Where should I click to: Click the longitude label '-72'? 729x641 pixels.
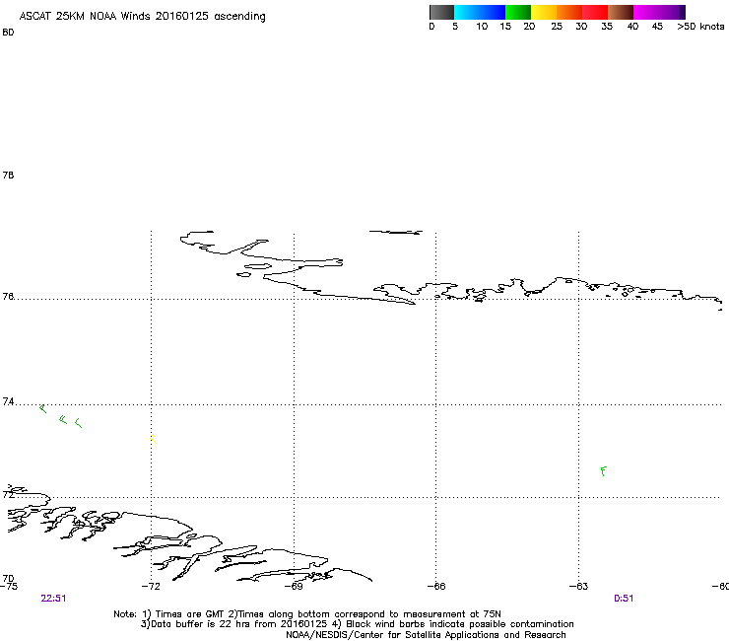tap(151, 586)
